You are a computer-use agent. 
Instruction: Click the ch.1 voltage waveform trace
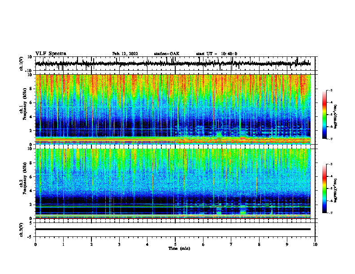173,64
